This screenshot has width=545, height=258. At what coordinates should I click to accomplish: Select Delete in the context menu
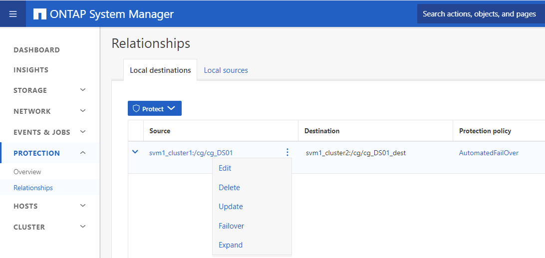[x=229, y=188]
